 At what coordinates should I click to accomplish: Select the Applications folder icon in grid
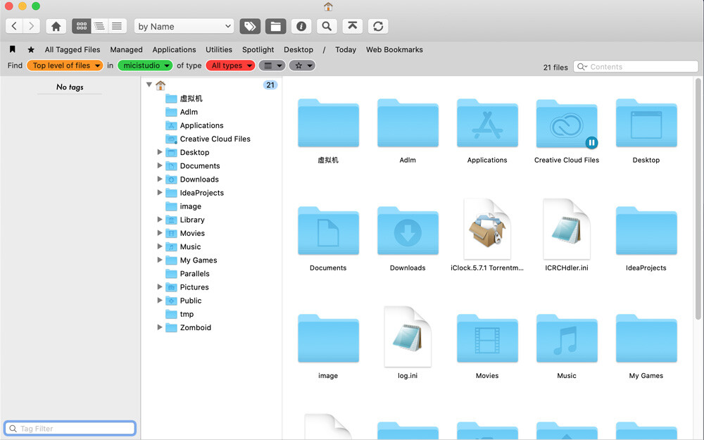(x=487, y=123)
